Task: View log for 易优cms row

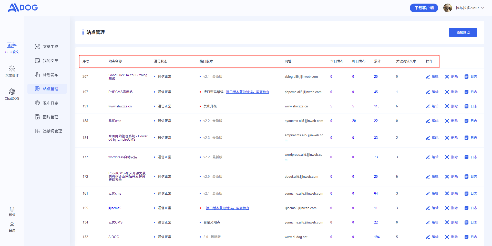Action: (x=471, y=121)
